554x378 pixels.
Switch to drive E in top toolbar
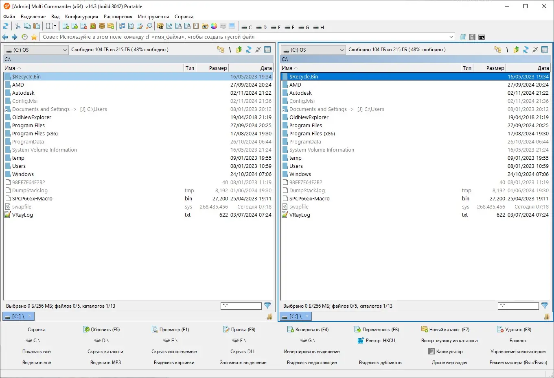coord(276,27)
